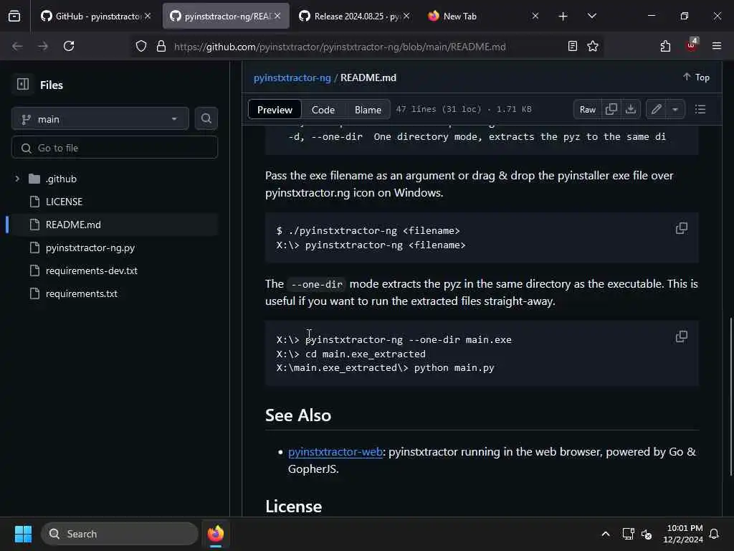
Task: Jump to Top of file
Action: click(696, 77)
